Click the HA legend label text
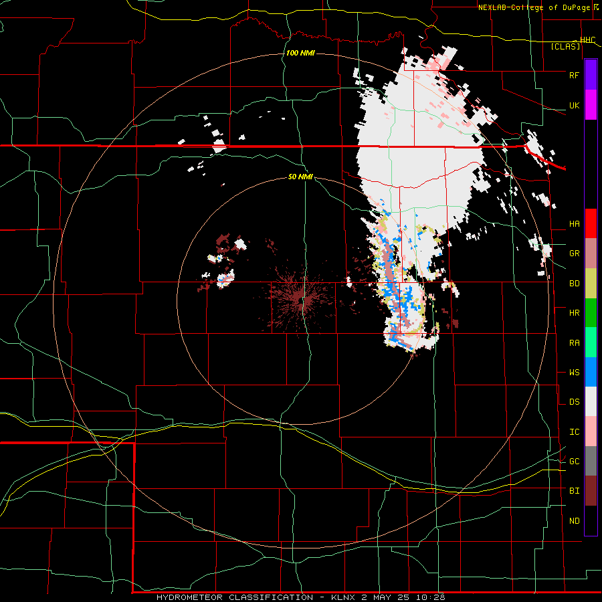602x602 pixels. [574, 224]
